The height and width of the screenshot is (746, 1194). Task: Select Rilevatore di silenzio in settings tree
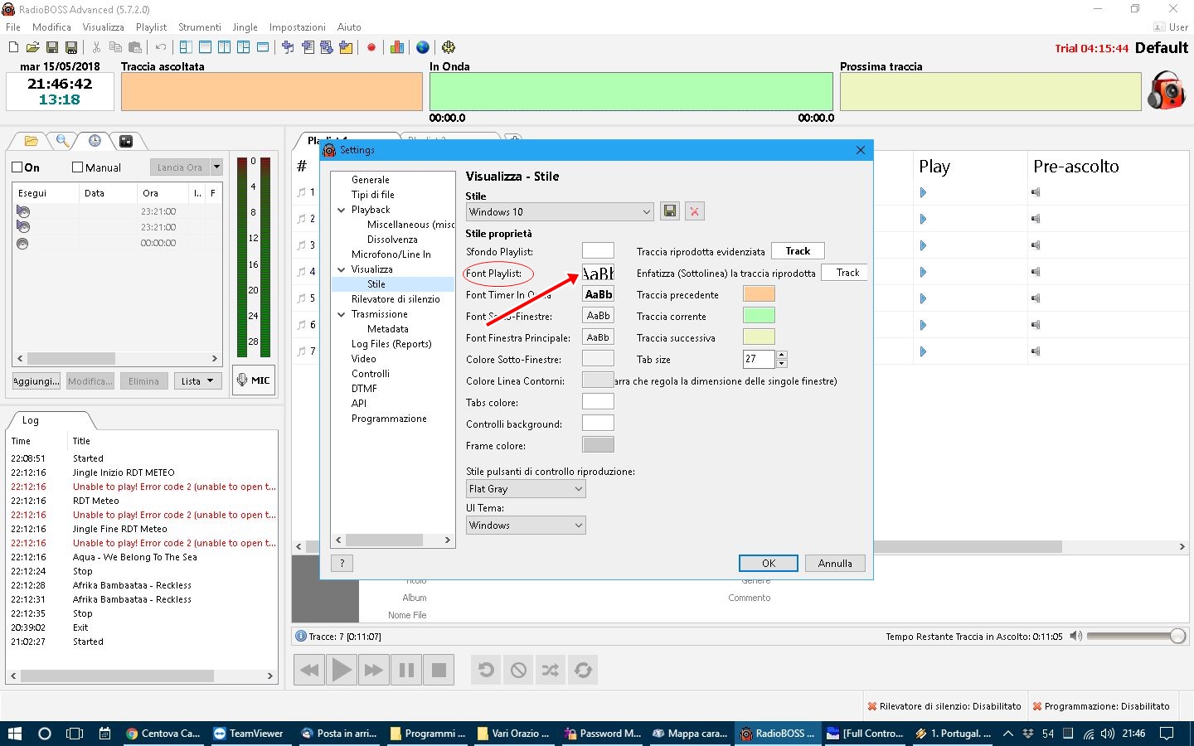coord(396,299)
